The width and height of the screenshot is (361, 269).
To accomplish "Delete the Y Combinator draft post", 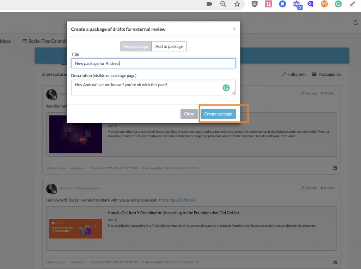I will pyautogui.click(x=327, y=188).
